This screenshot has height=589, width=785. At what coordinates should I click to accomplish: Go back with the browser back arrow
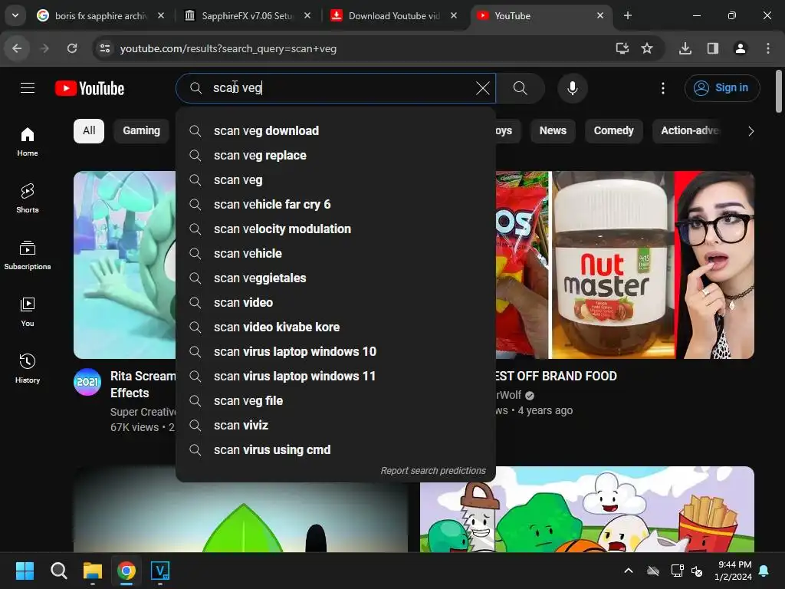[x=17, y=48]
